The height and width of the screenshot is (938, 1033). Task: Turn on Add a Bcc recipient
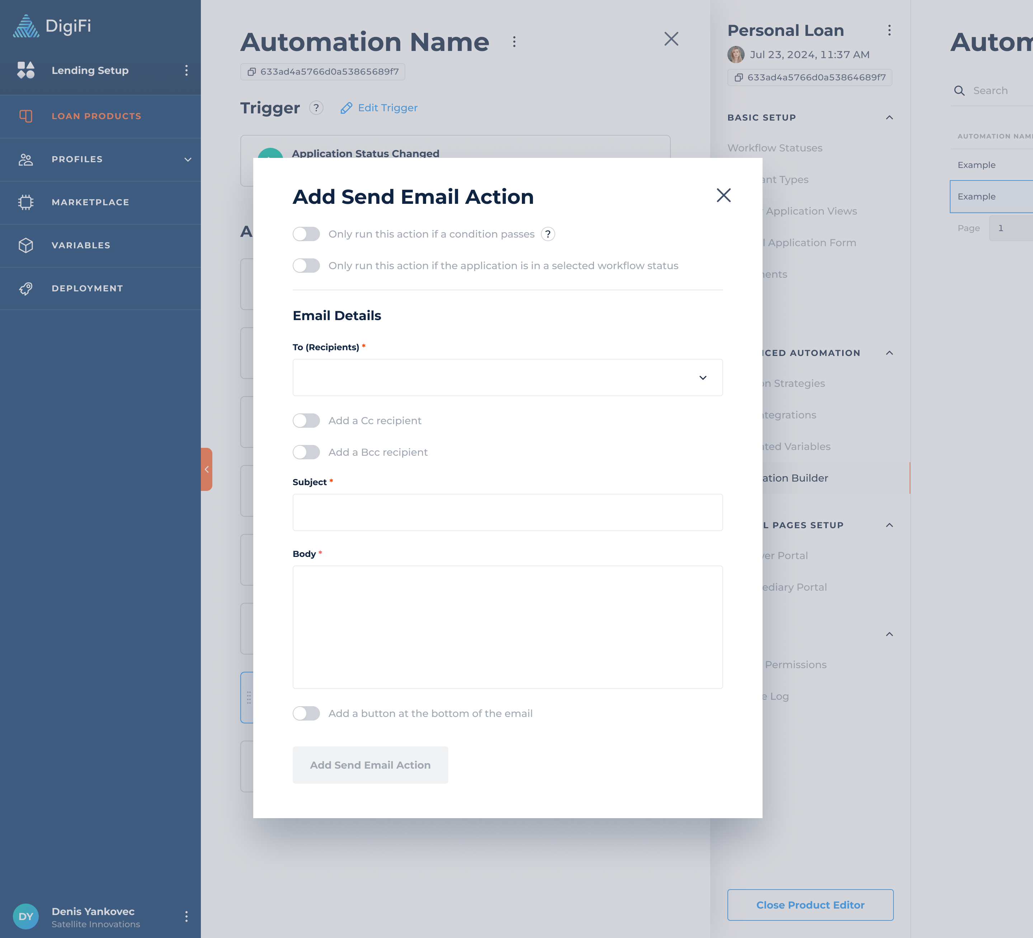(306, 452)
